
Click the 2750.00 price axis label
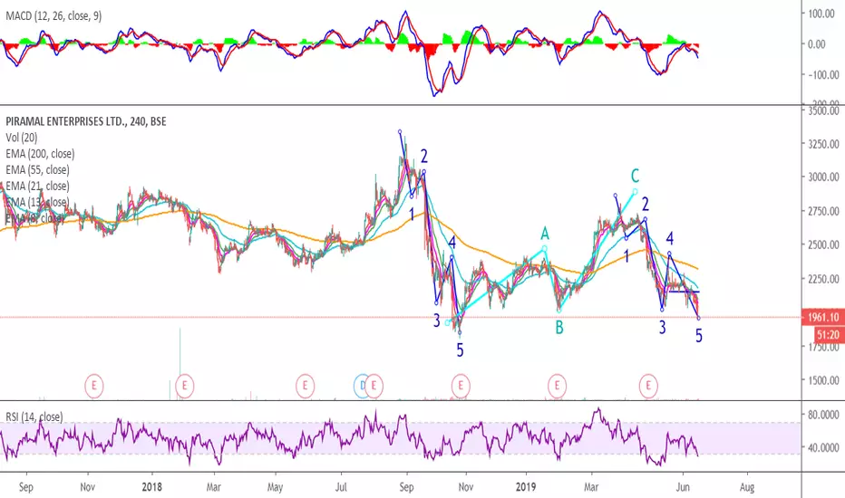point(823,211)
